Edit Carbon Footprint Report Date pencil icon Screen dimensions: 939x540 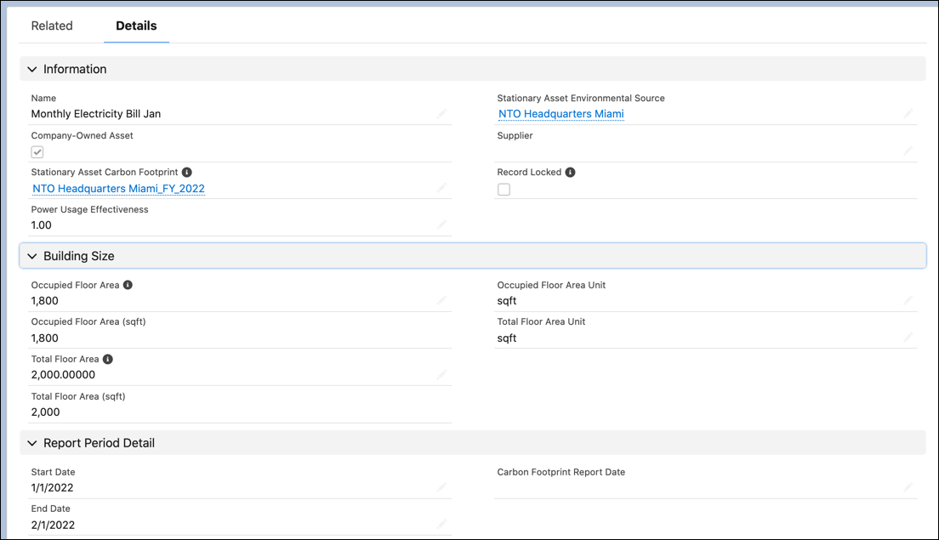coord(908,487)
